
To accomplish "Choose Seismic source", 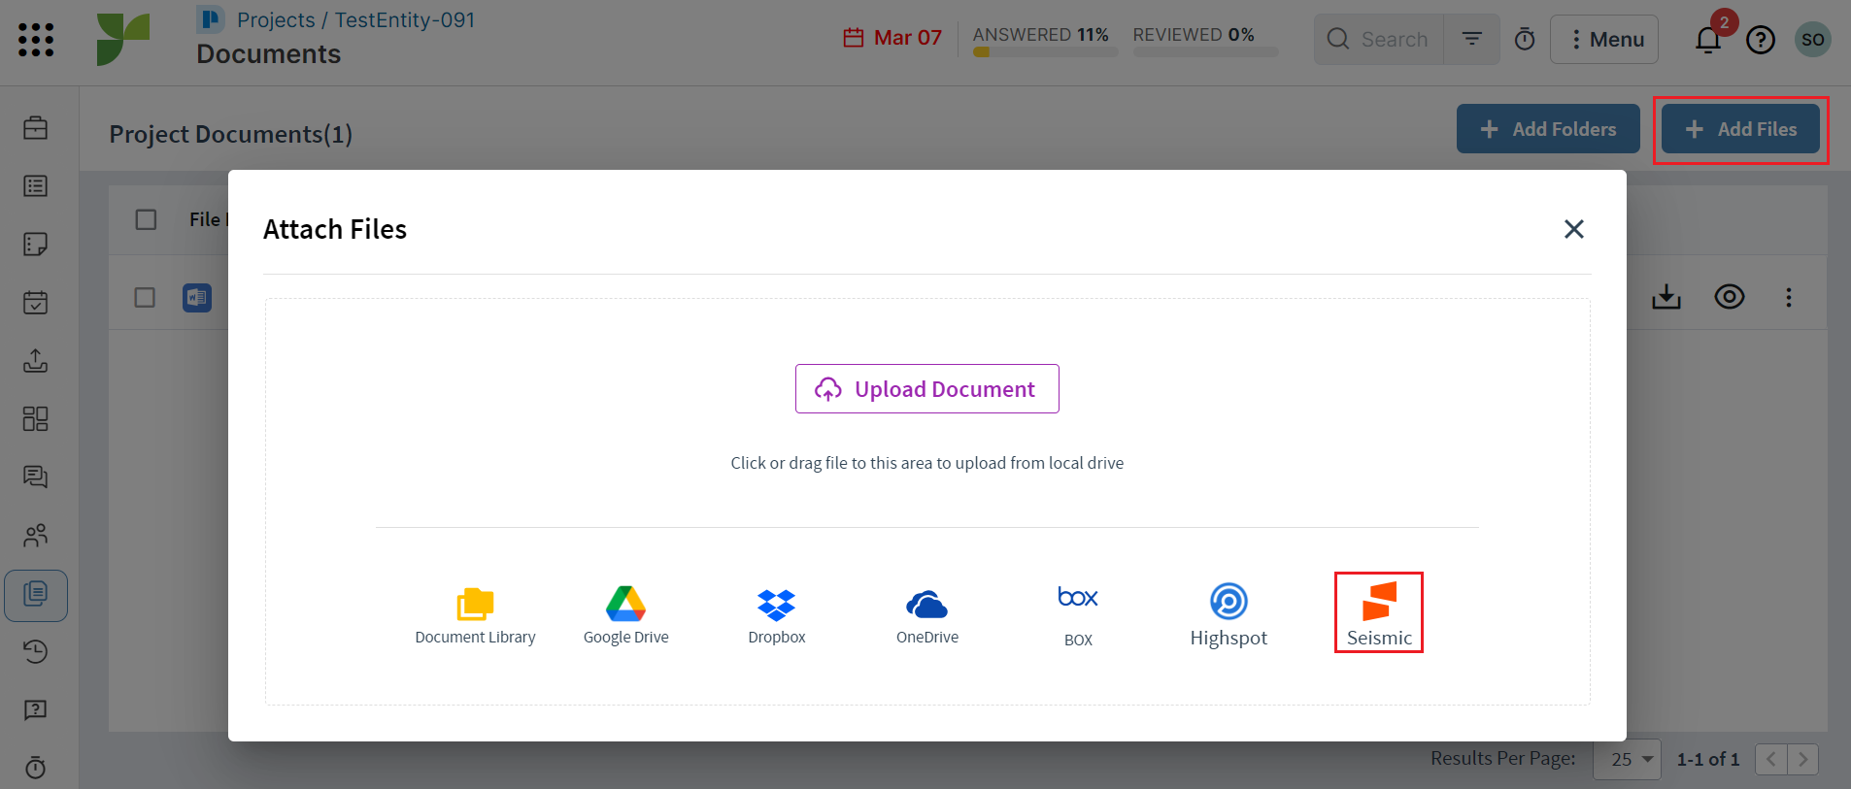I will [x=1379, y=613].
